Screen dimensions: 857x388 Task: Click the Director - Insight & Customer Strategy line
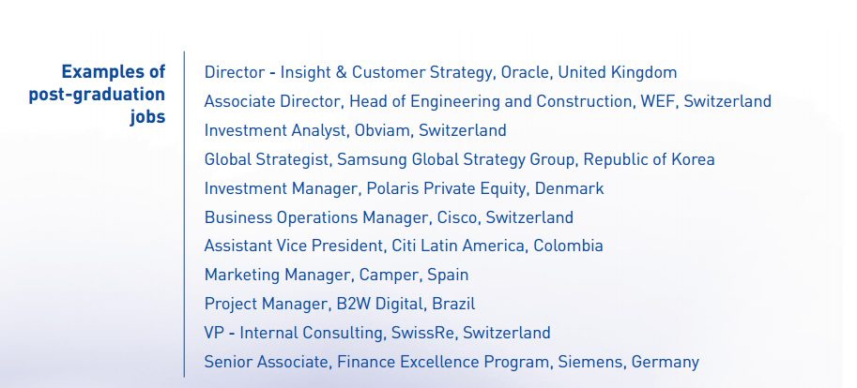tap(440, 72)
